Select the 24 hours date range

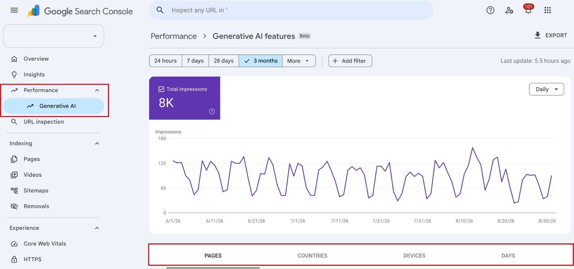(165, 61)
